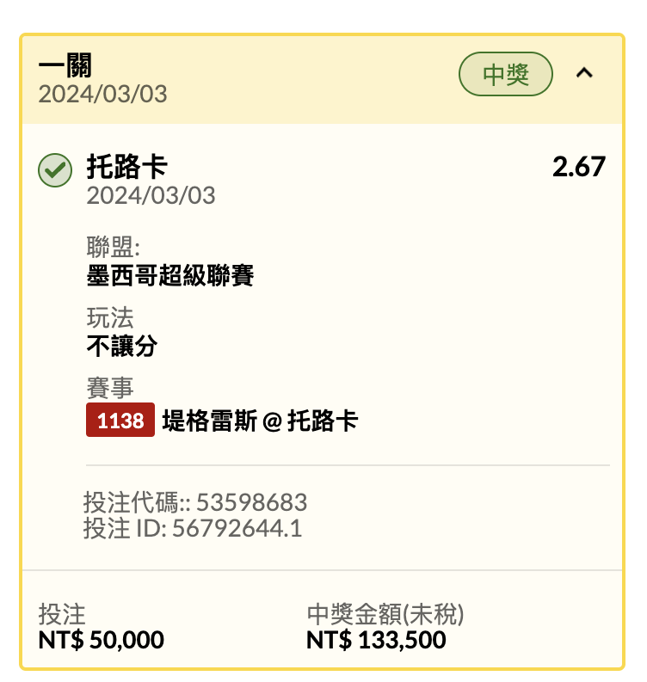Screen dimensions: 647x682
Task: Click the 賽事 label
Action: (109, 388)
